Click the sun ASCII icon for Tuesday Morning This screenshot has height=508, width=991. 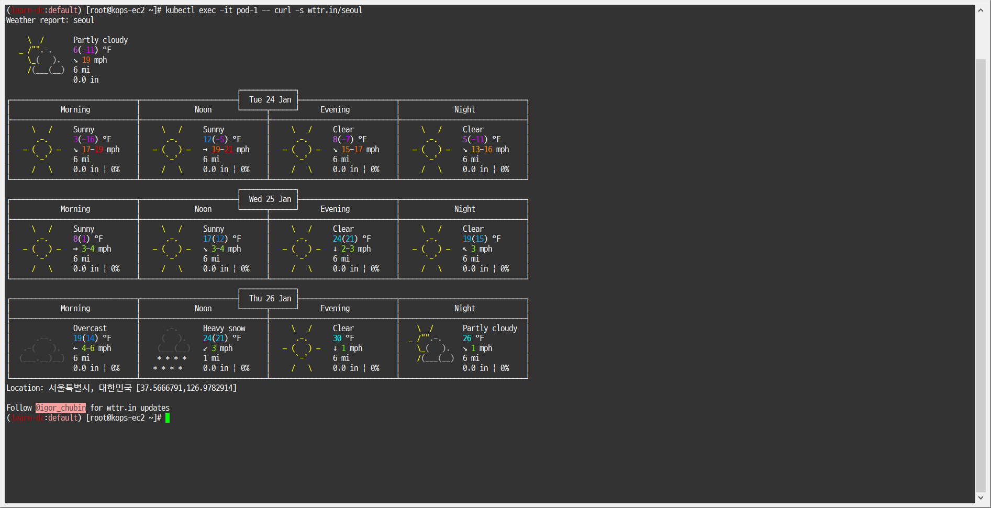tap(42, 149)
